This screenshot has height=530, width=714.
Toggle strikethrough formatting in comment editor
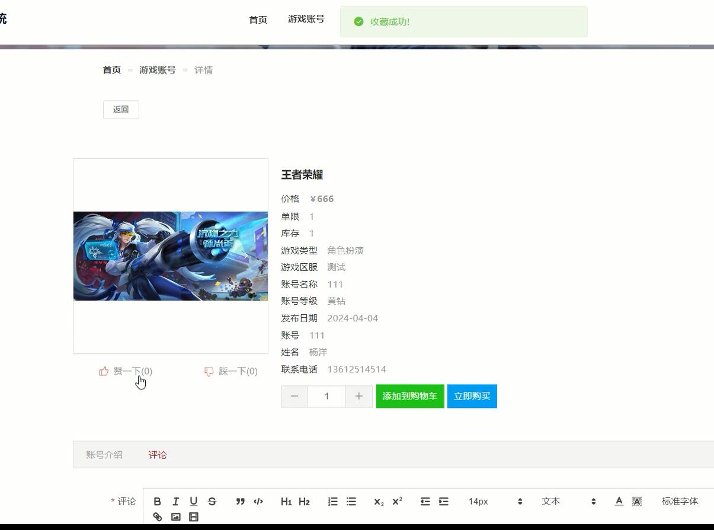click(212, 501)
